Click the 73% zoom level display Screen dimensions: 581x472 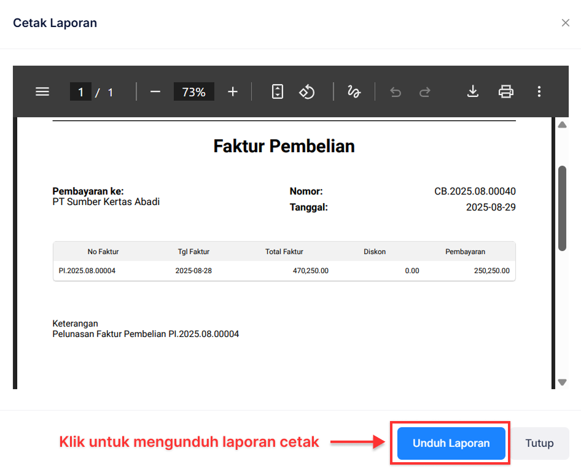(x=193, y=91)
